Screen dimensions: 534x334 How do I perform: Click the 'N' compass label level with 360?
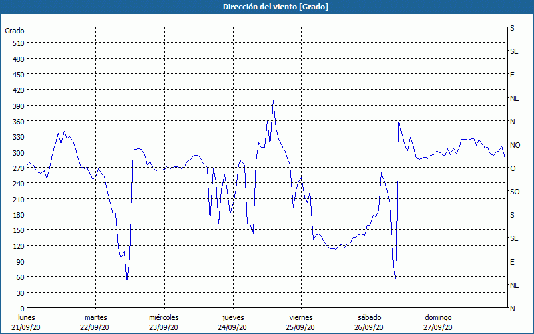point(513,122)
